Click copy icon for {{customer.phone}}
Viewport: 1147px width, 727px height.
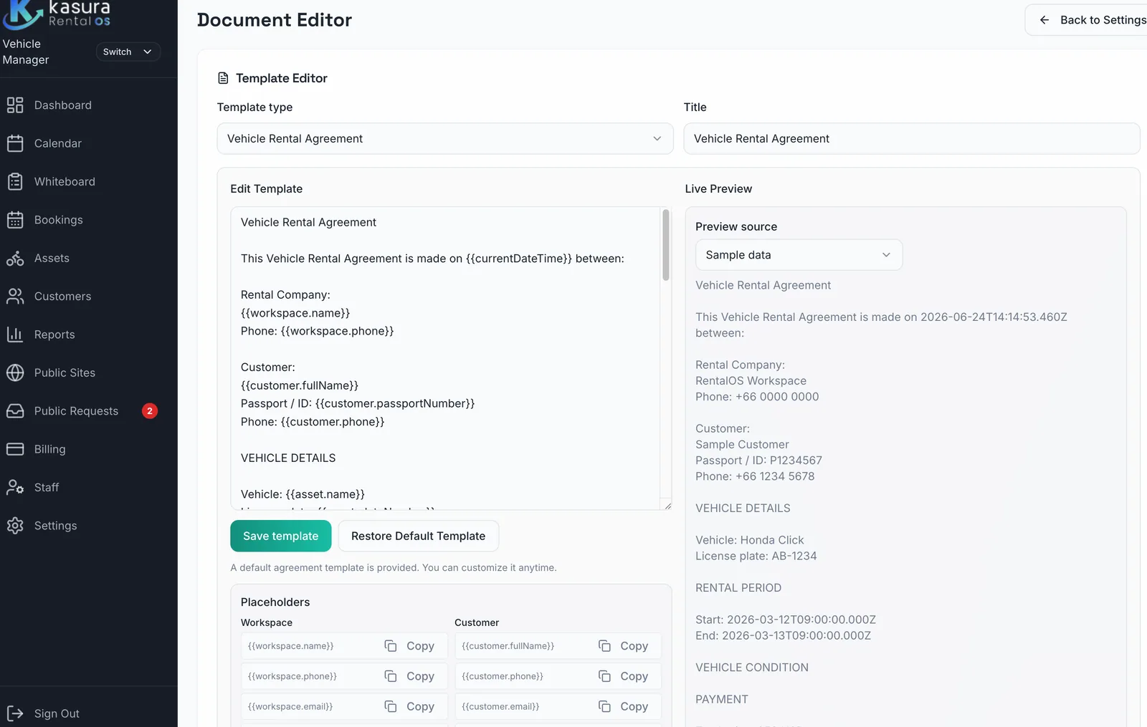pyautogui.click(x=604, y=676)
